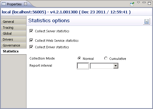
Task: Click the Properties view title tab
Action: pyautogui.click(x=14, y=4)
